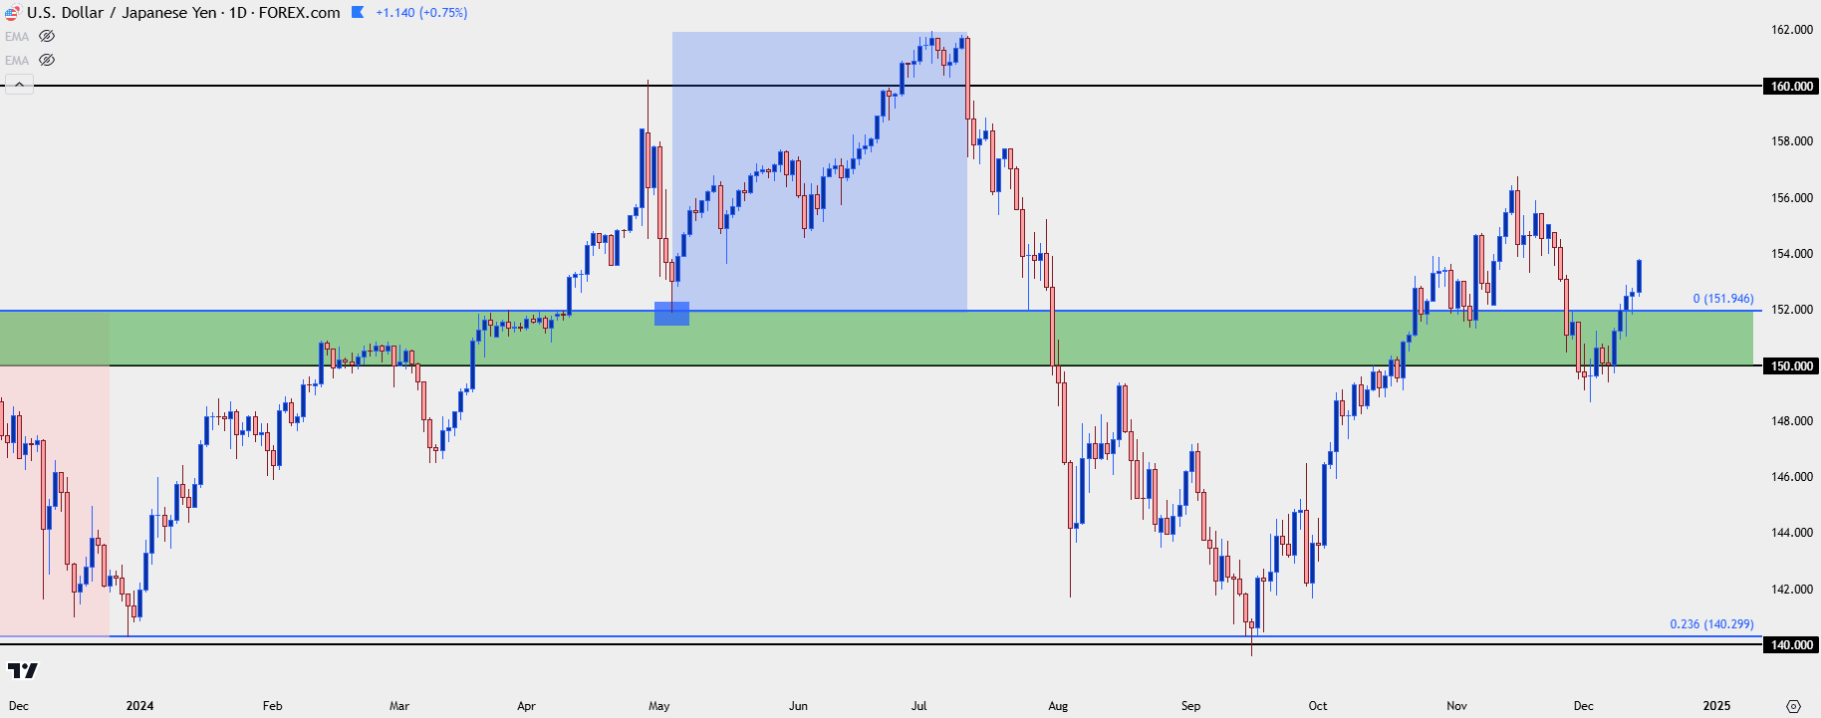Image resolution: width=1821 pixels, height=718 pixels.
Task: Select the upper EMA legend label
Action: 17,37
